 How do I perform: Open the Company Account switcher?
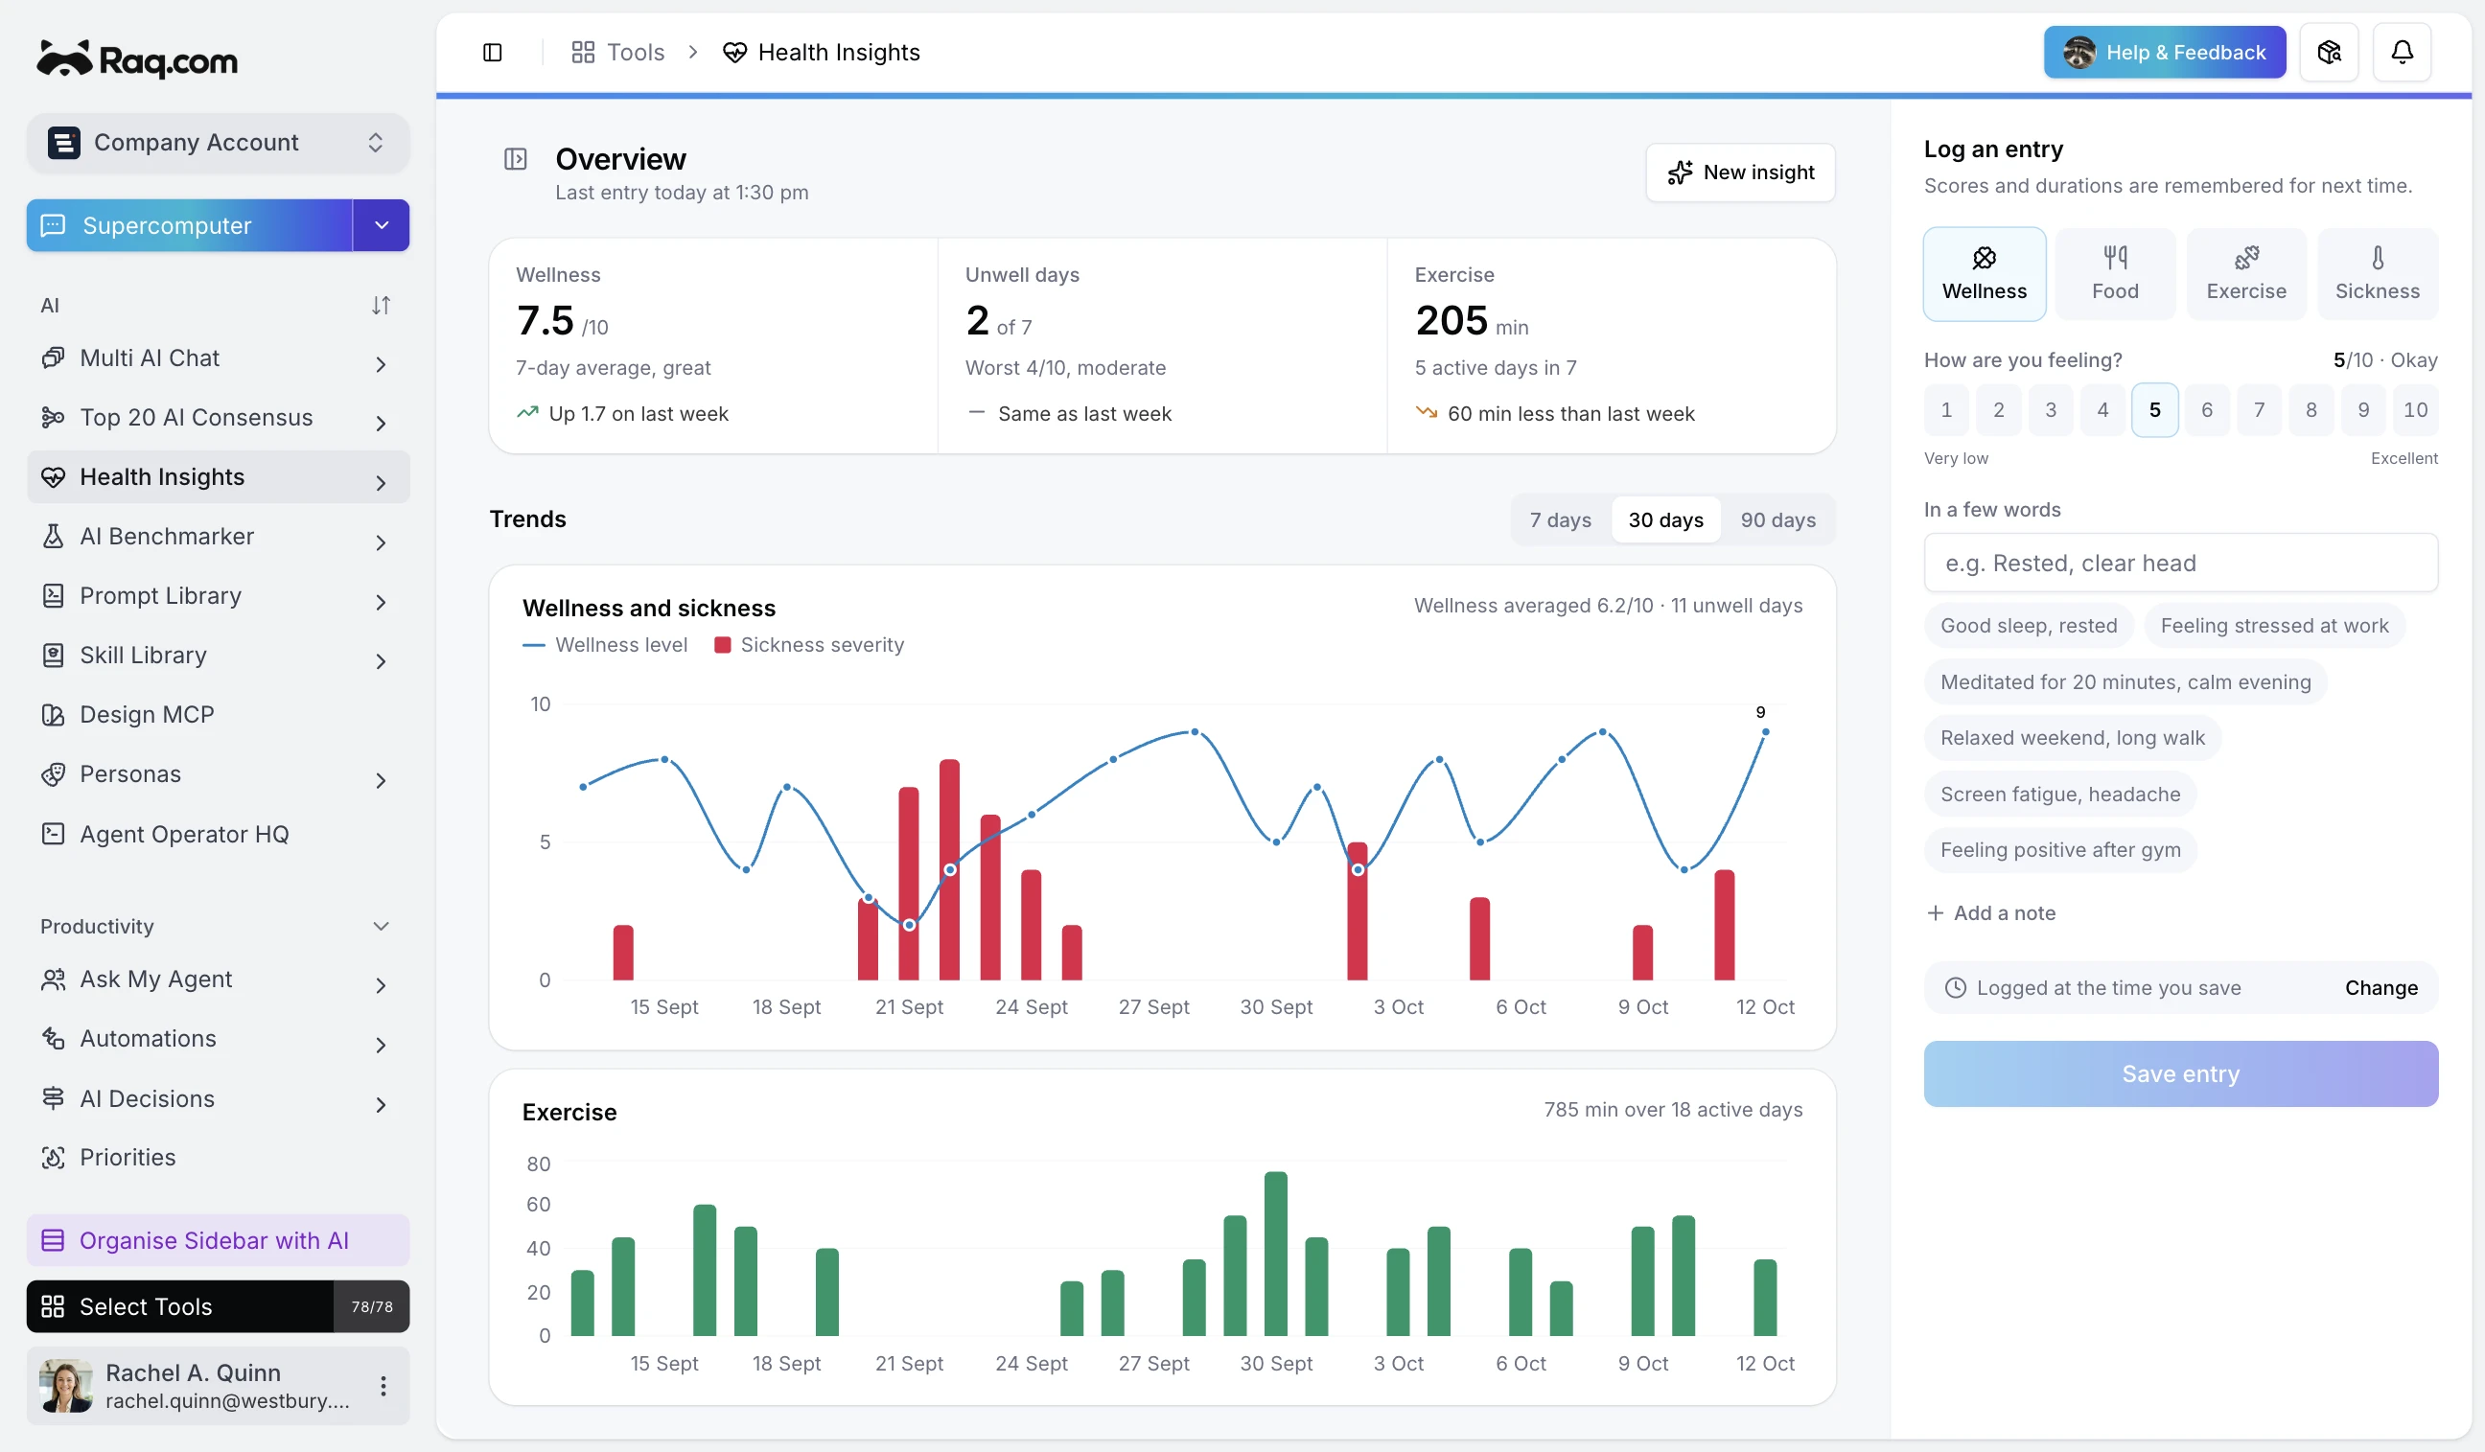pyautogui.click(x=218, y=143)
